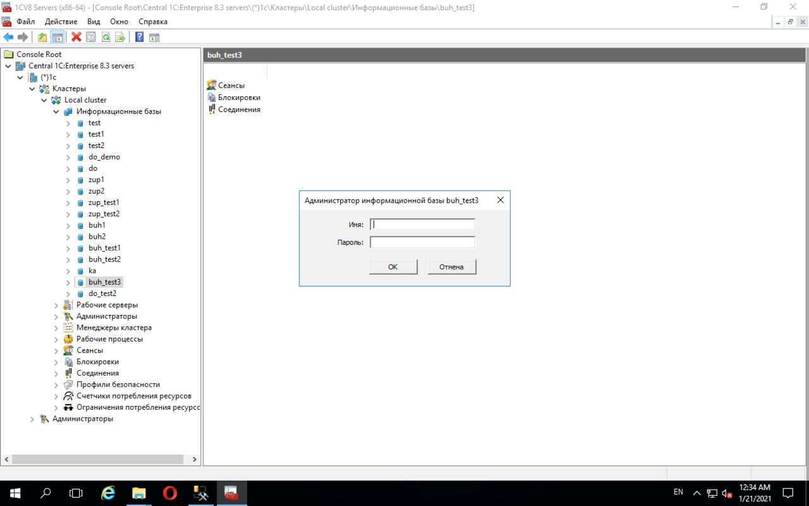Image resolution: width=809 pixels, height=506 pixels.
Task: Collapse the Central 1C:Enterprise 8.3 servers node
Action: point(8,66)
